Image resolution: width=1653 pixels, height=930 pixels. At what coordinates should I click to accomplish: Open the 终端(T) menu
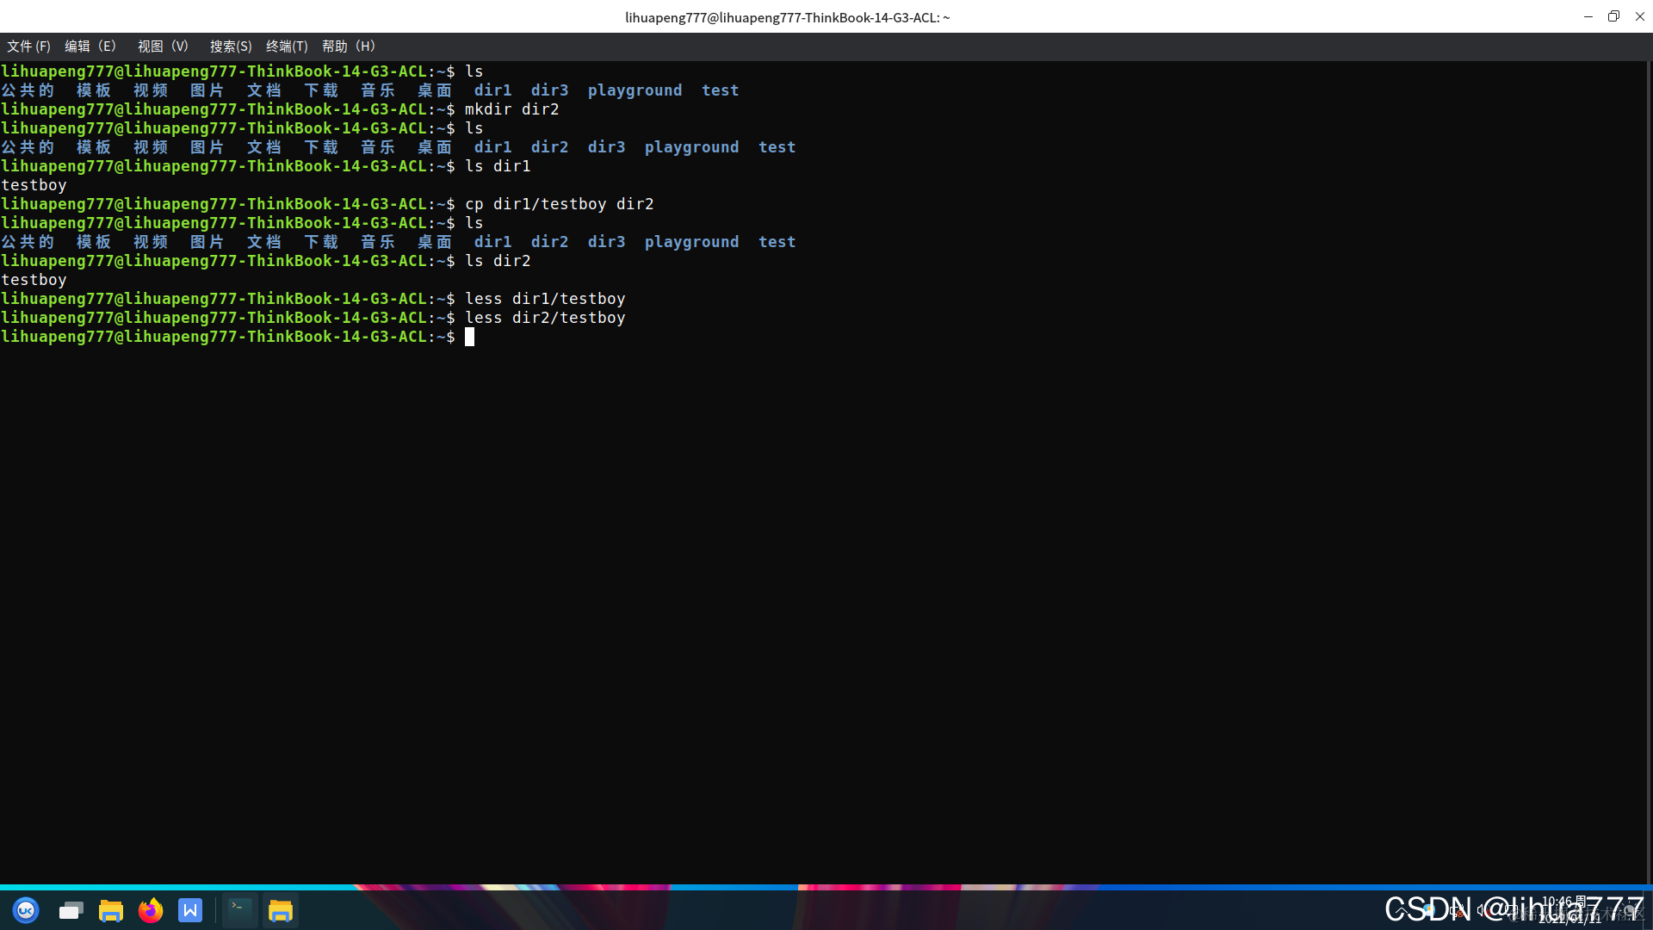[287, 46]
